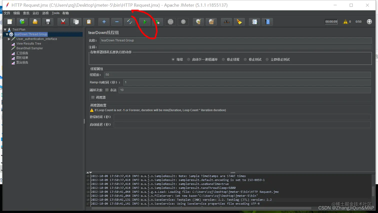Viewport: 378px width, 213px height.
Task: Start the test with green play icon
Action: (145, 22)
